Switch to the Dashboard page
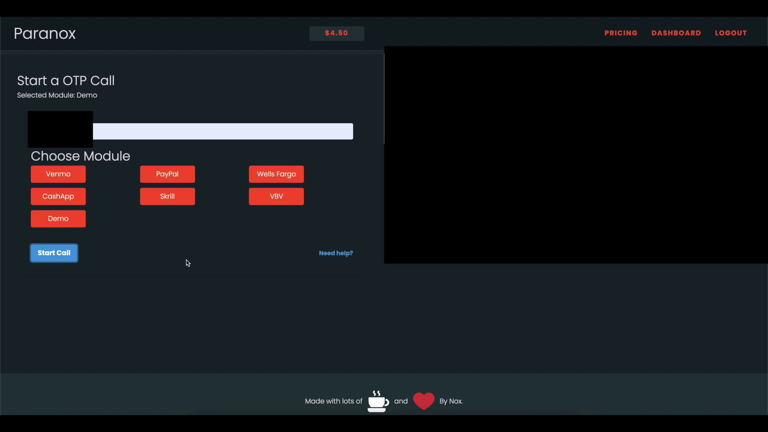 (676, 33)
